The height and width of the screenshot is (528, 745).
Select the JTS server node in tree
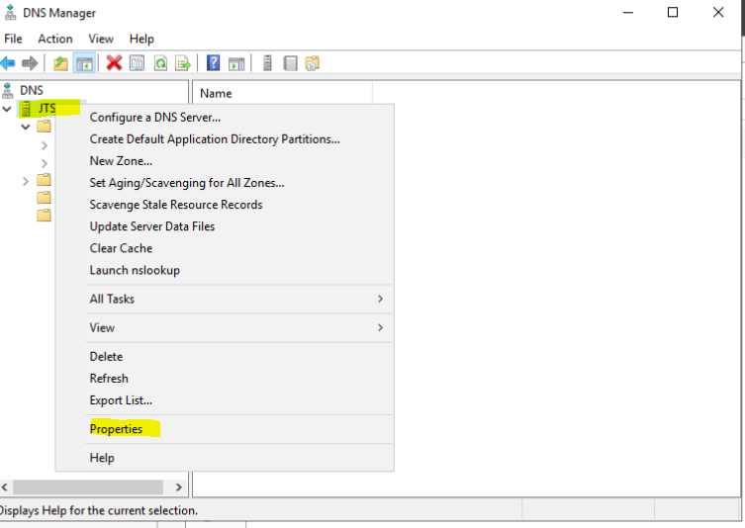47,109
